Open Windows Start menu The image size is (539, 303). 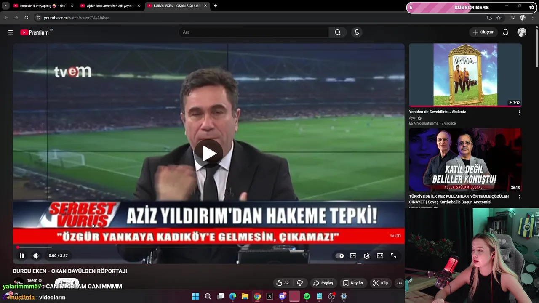[x=195, y=297]
